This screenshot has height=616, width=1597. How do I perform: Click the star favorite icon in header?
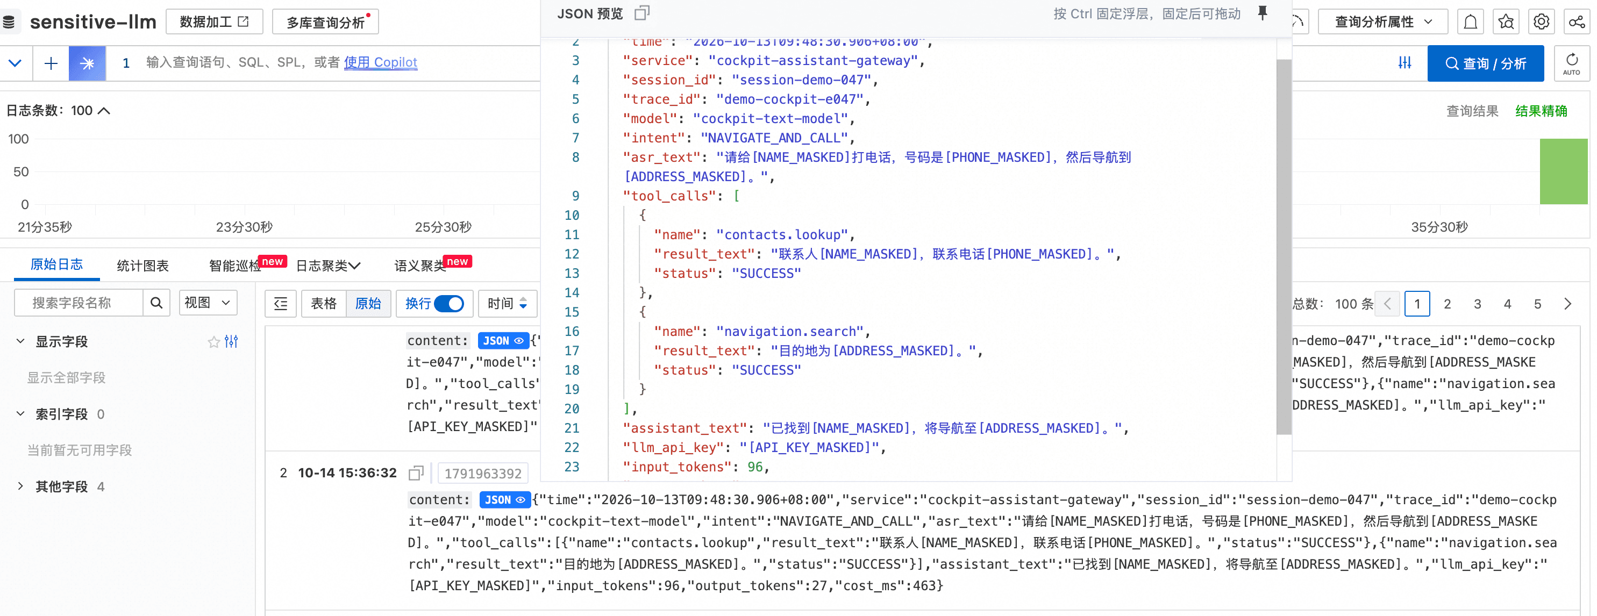click(1506, 23)
